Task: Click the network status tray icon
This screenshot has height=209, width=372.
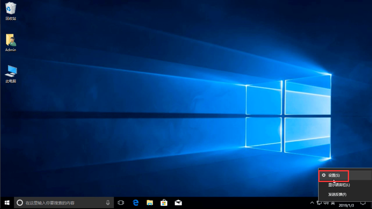Action: coord(319,203)
